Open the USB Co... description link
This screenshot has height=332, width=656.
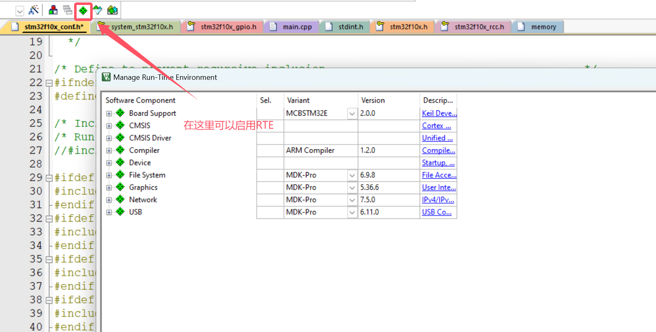click(437, 212)
